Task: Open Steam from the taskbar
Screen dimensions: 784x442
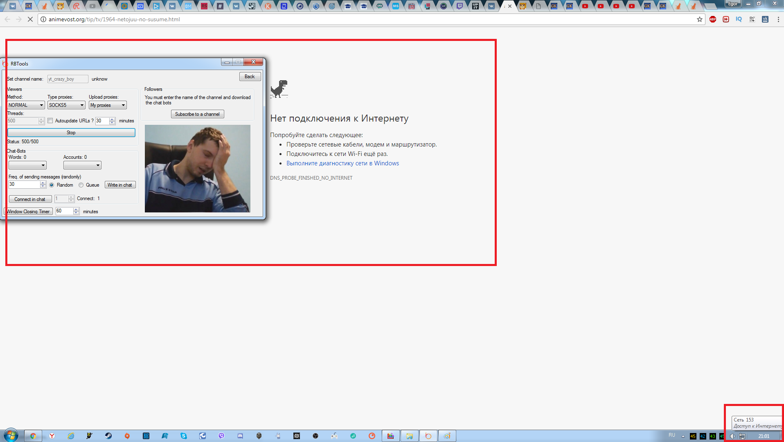Action: pyautogui.click(x=108, y=436)
